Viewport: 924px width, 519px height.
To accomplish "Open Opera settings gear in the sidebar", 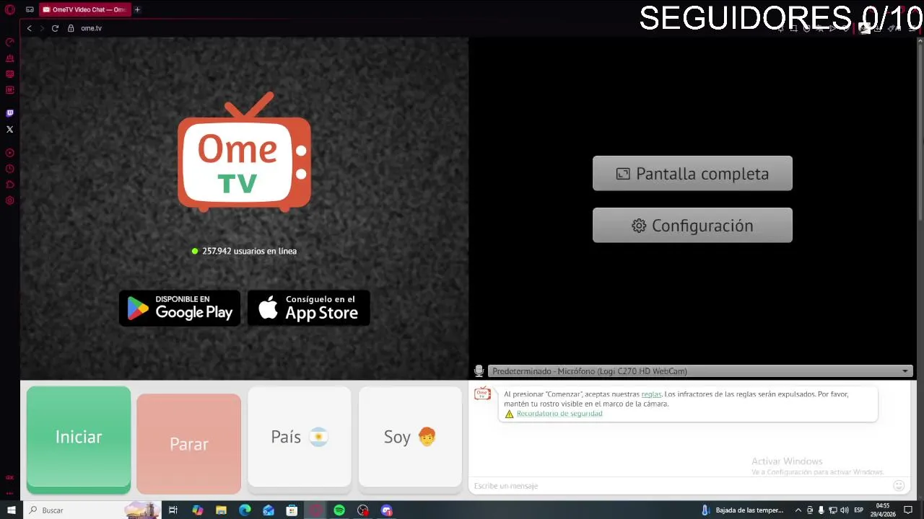I will [x=10, y=200].
